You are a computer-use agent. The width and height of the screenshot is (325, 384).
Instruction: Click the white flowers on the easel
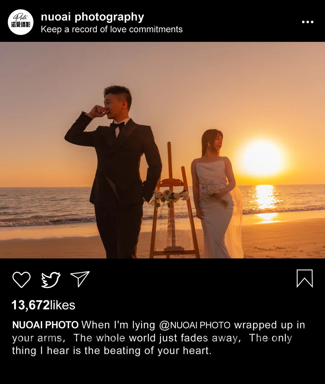[x=169, y=196]
